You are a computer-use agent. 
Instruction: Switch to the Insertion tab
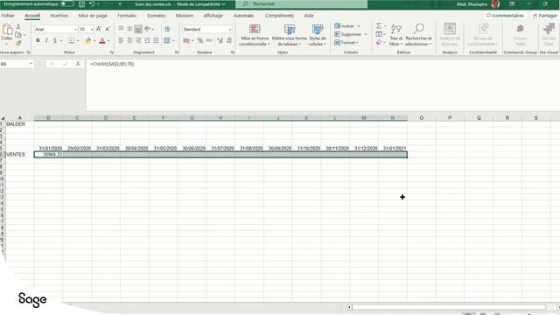[59, 16]
